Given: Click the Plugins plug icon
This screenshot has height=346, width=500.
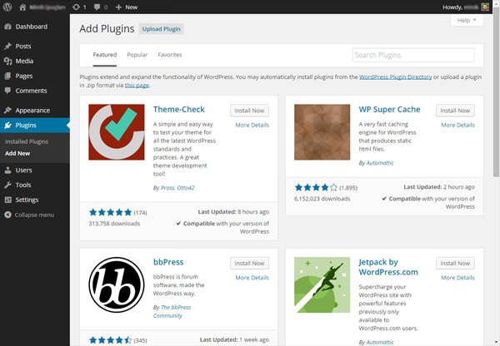Looking at the screenshot, I should (x=8, y=125).
